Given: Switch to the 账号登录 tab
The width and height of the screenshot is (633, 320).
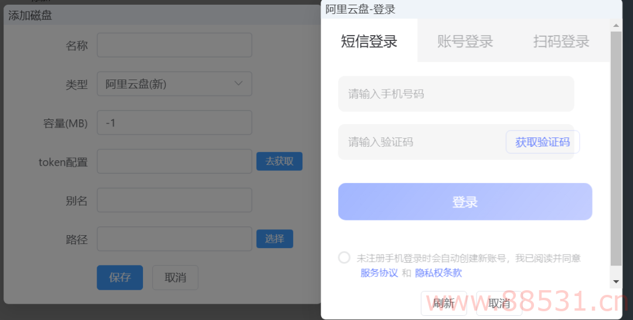Looking at the screenshot, I should click(x=465, y=41).
